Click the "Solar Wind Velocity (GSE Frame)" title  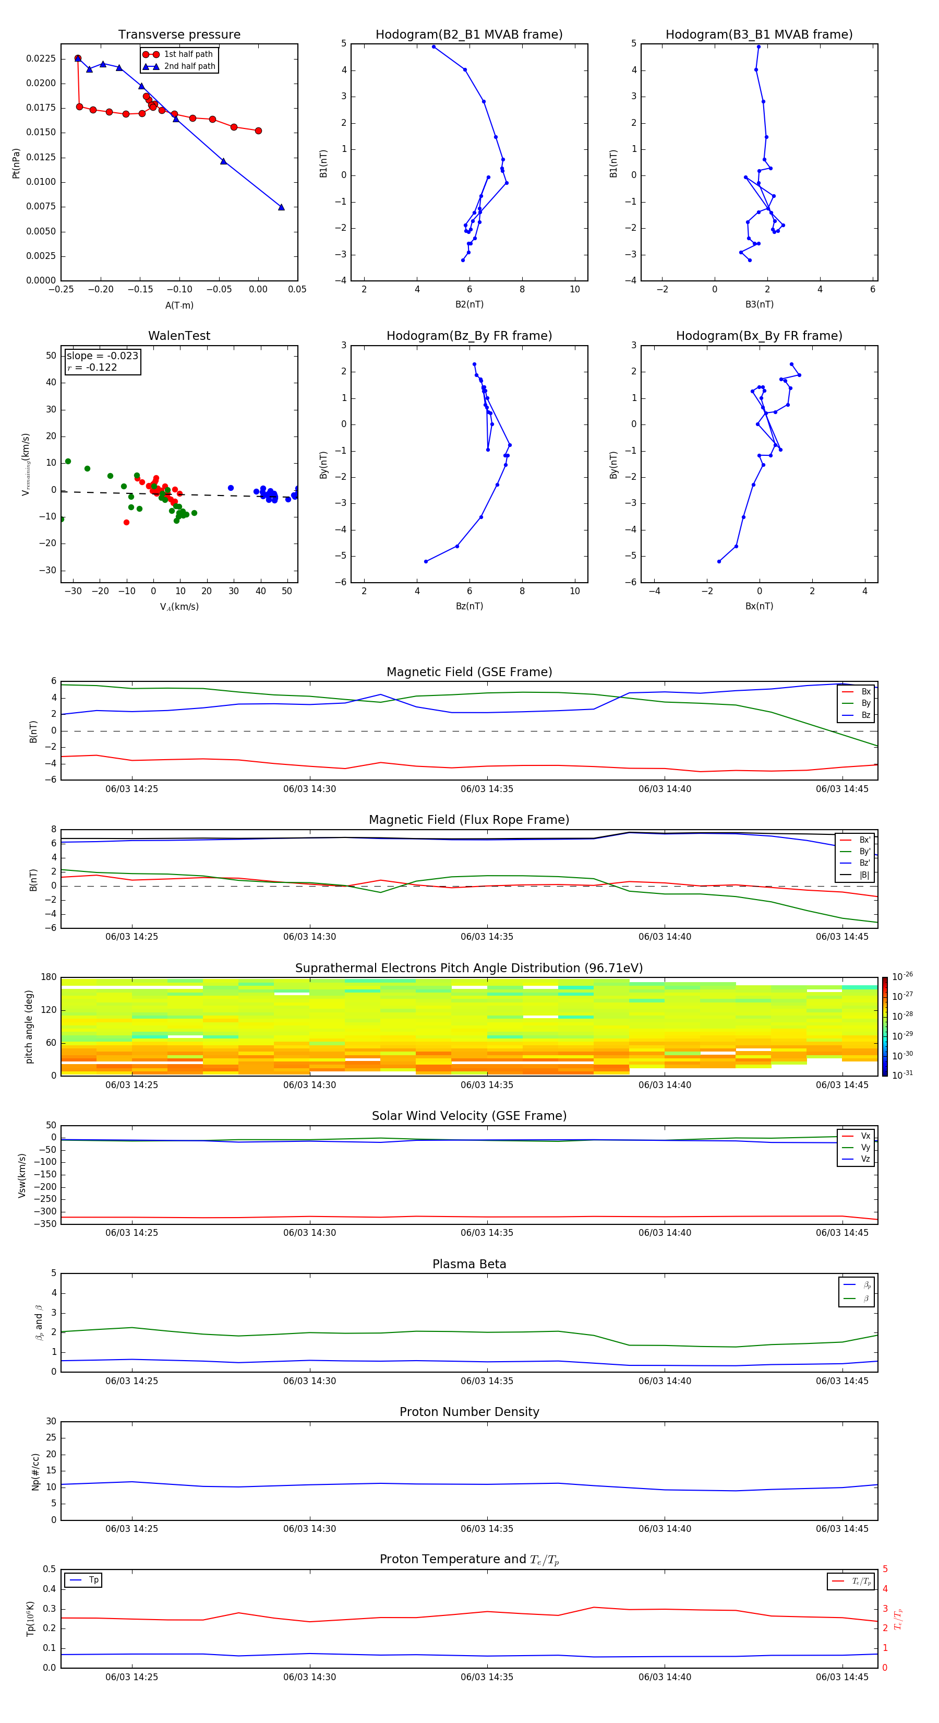(x=469, y=1116)
